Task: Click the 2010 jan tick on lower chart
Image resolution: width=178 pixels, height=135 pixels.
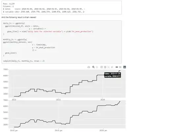Action: click(14, 130)
